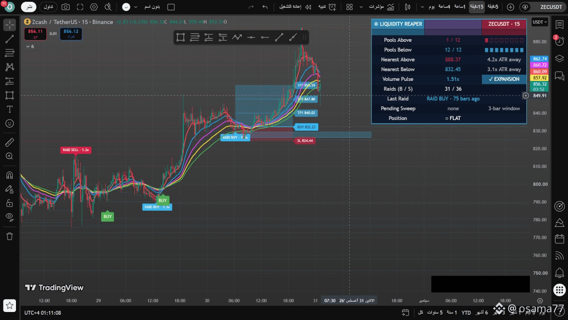
Task: Open chart settings hexagon icon in top toolbar
Action: [x=94, y=7]
